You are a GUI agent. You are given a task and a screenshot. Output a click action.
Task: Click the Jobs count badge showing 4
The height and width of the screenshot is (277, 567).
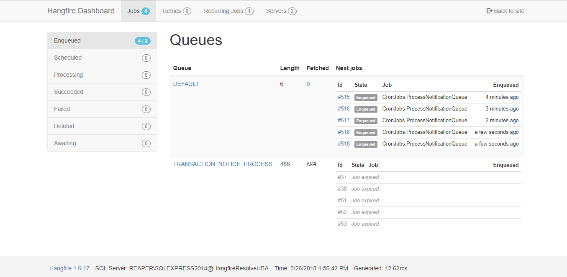146,11
